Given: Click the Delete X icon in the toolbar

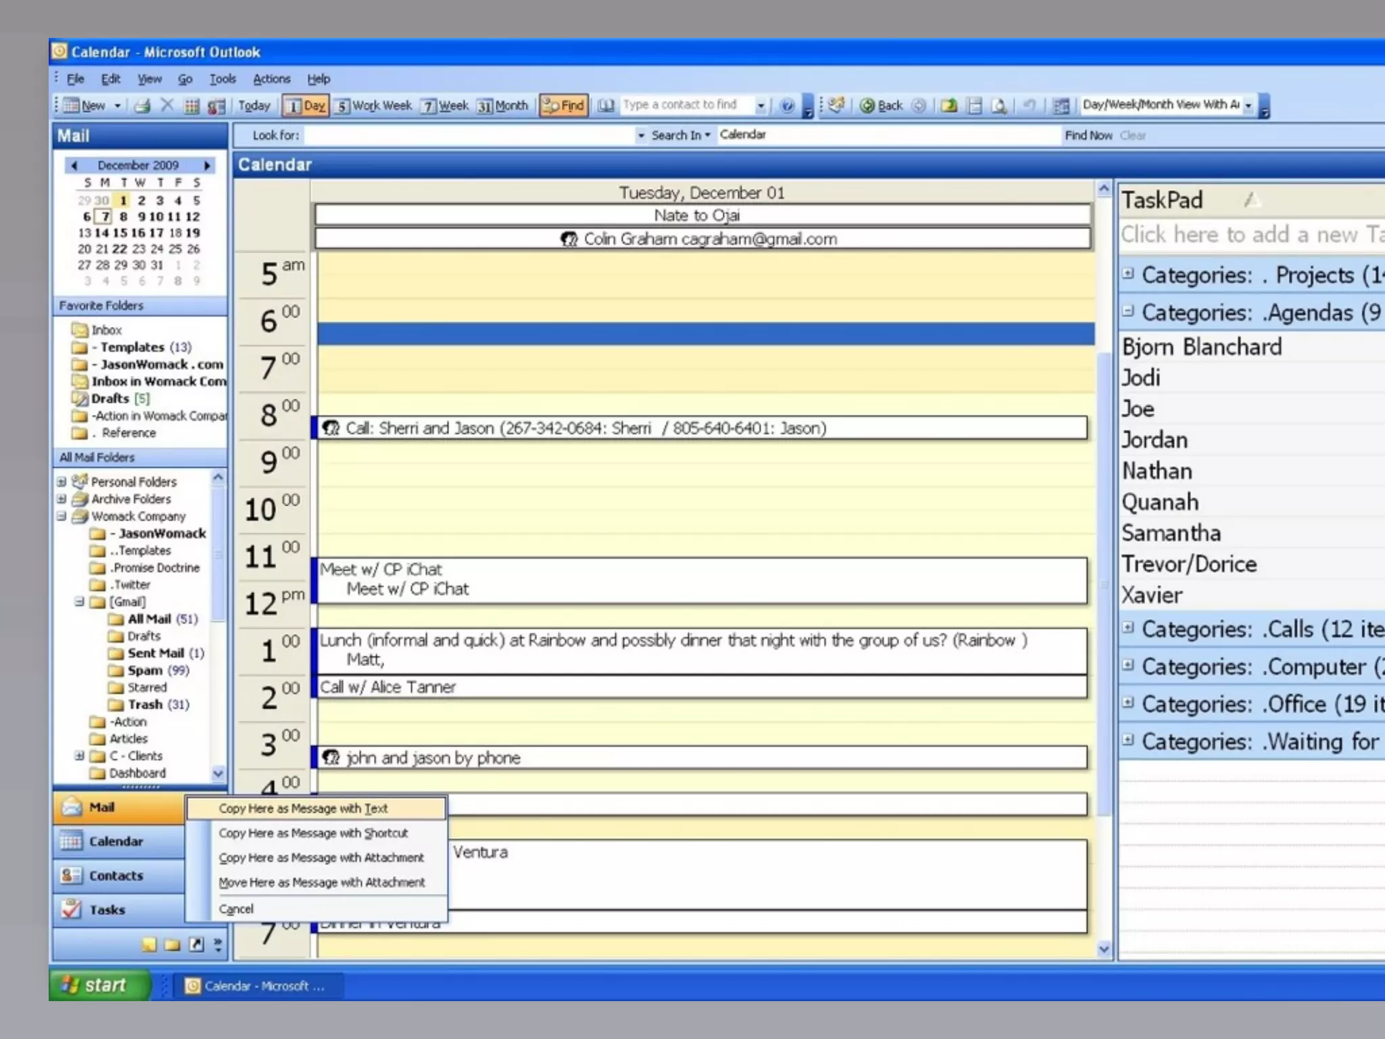Looking at the screenshot, I should 167,106.
